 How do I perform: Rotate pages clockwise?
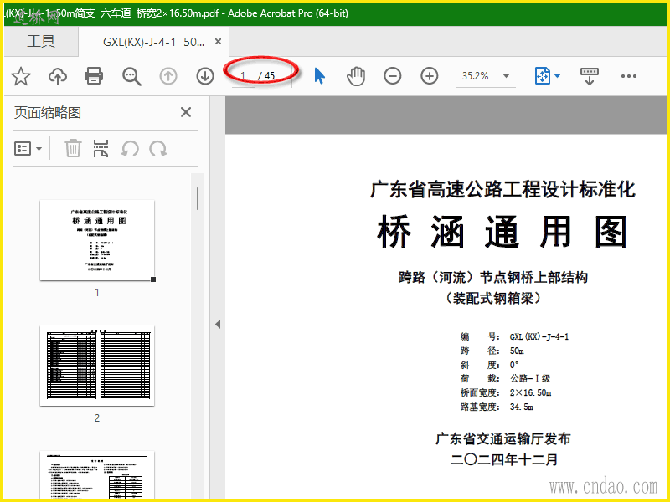[158, 149]
